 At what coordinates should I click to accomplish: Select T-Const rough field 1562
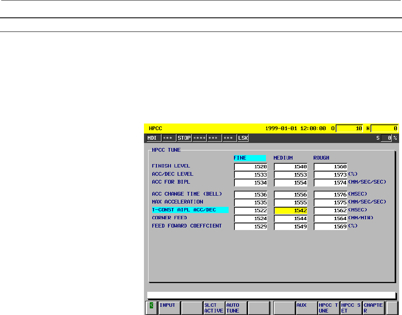click(x=331, y=211)
